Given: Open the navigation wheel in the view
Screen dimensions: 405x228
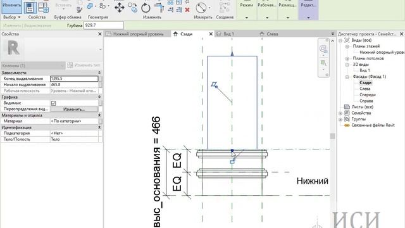Looking at the screenshot, I should [x=323, y=48].
